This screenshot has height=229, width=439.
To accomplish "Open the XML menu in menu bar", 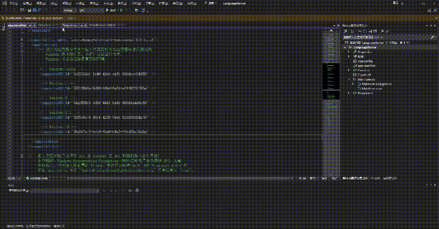I will tap(108, 3).
